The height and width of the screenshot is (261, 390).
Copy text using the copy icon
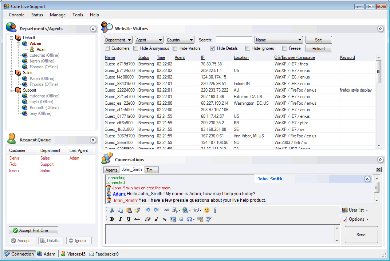120,210
